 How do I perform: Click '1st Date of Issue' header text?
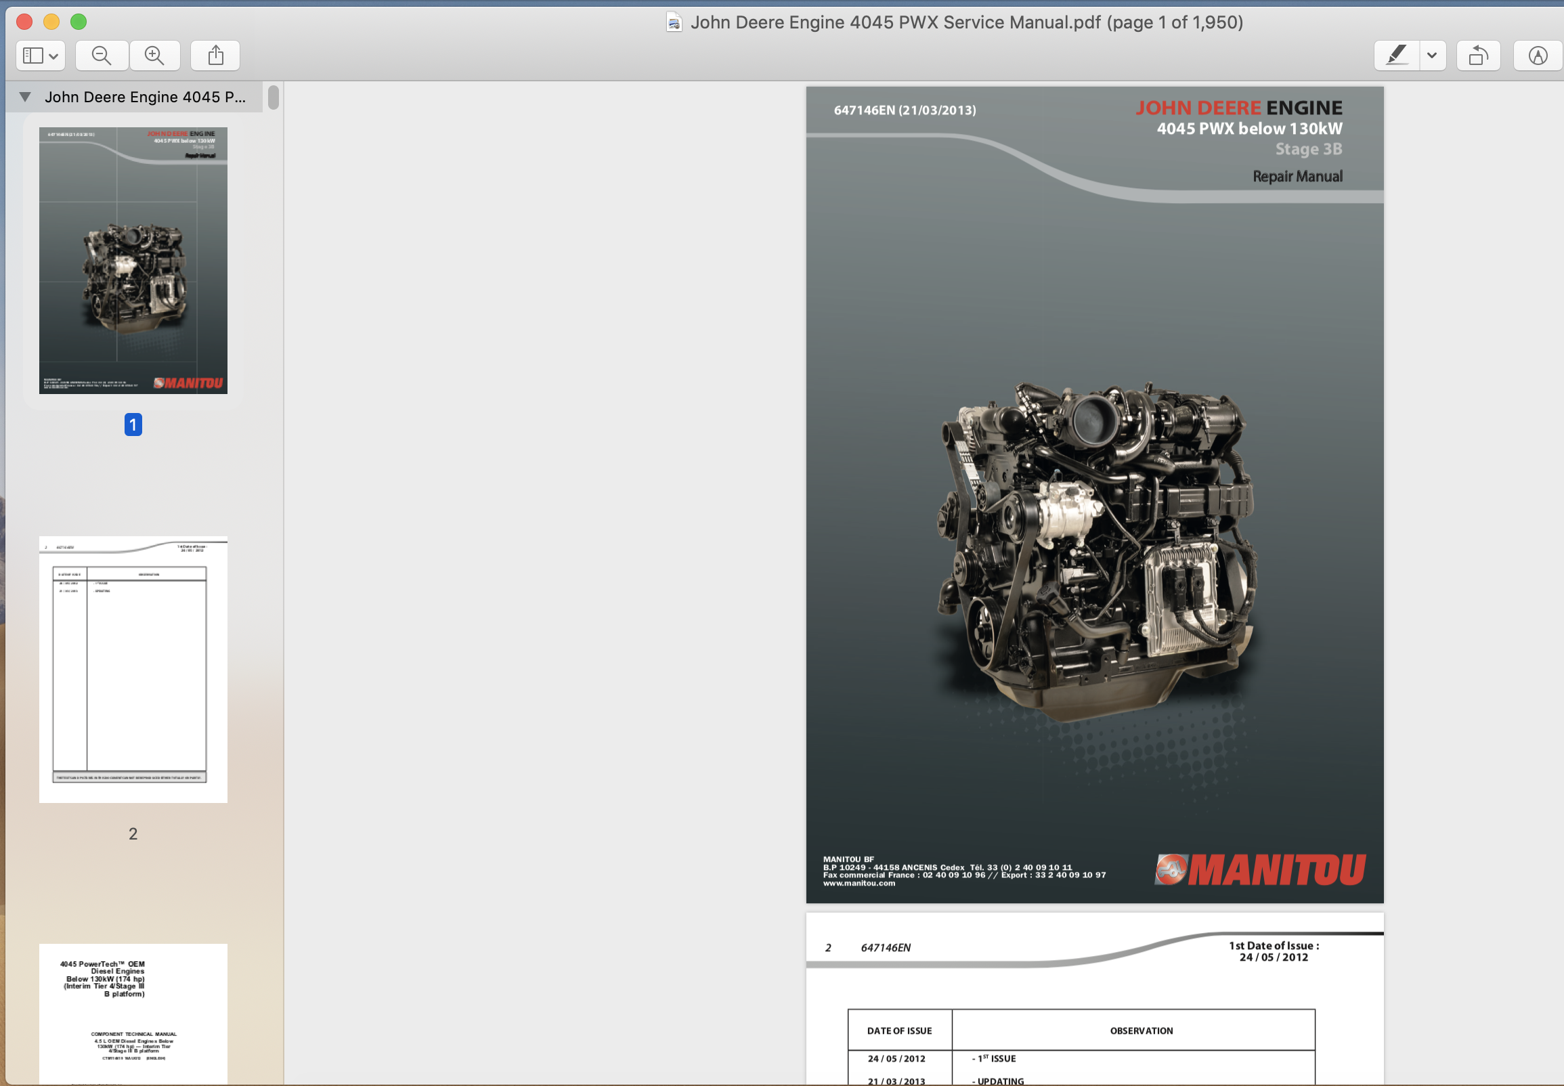[x=1274, y=946]
